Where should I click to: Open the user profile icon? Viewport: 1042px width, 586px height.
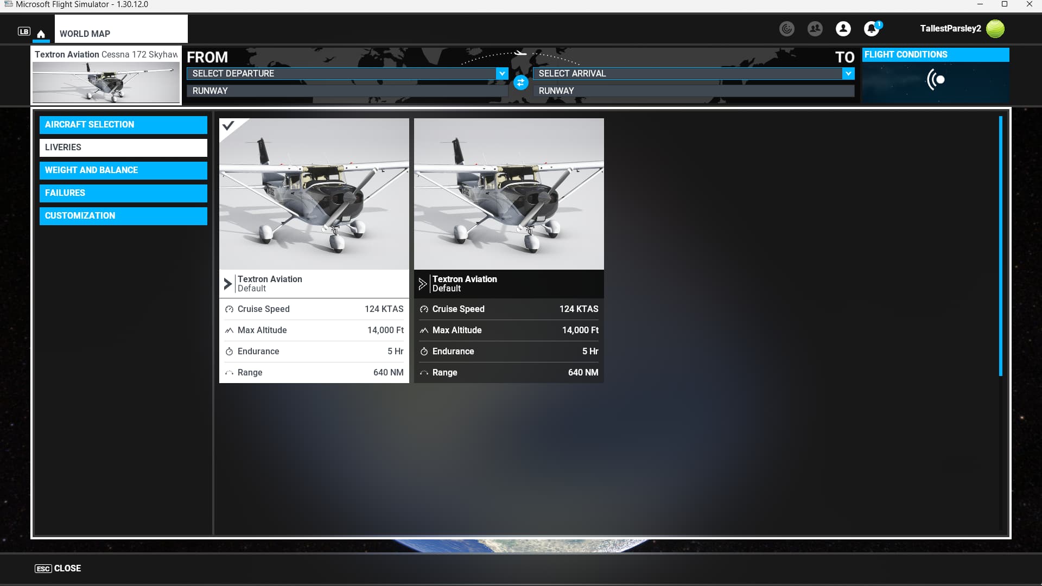[x=843, y=29]
